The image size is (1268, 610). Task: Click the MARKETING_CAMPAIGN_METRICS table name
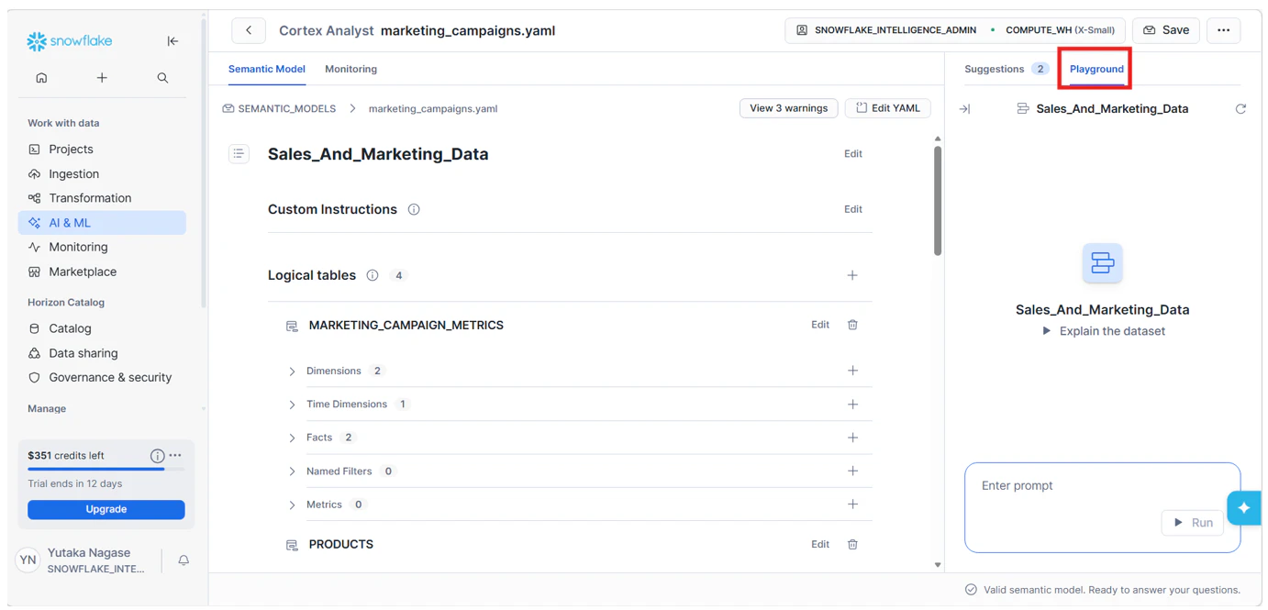coord(406,325)
